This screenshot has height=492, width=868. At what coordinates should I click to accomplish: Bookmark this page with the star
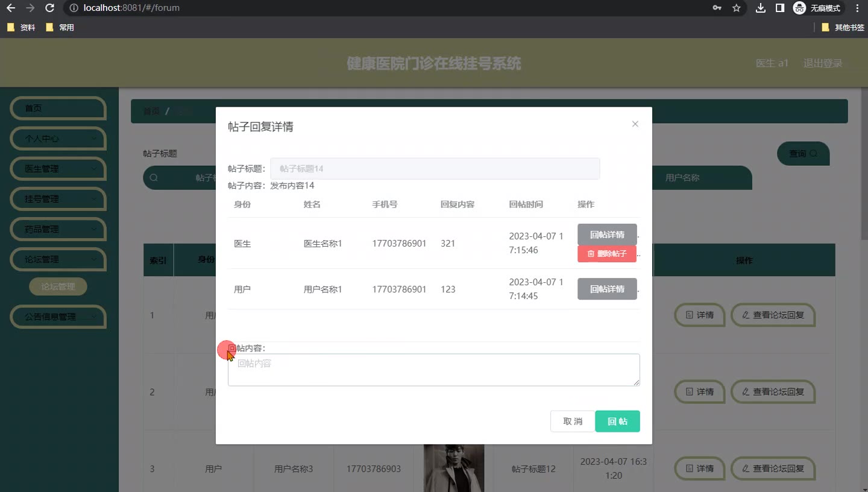(736, 8)
